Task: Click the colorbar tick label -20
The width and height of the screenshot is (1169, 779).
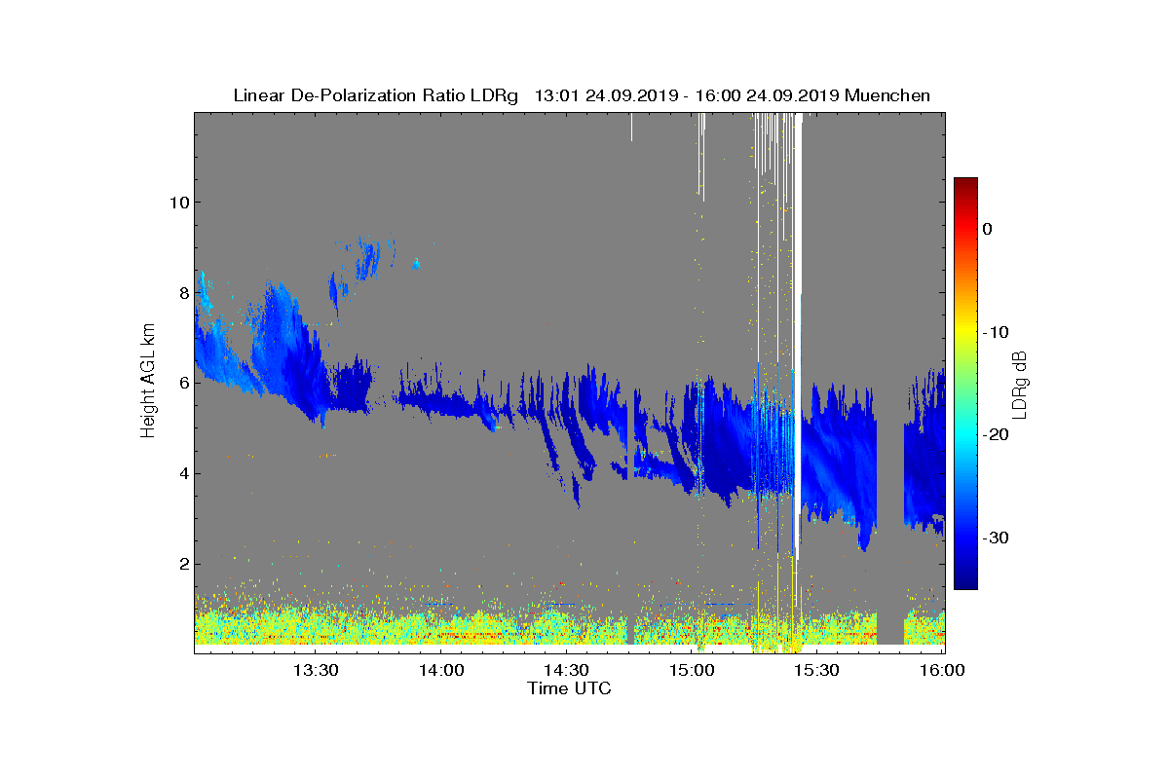Action: 996,435
